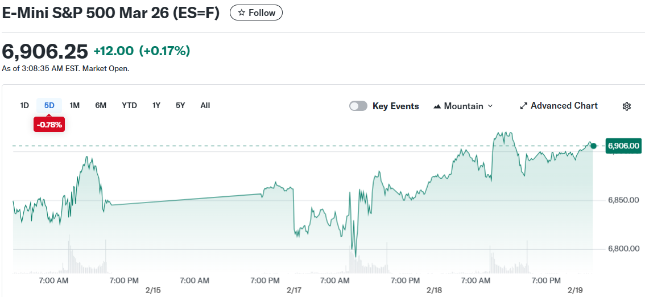Expand the Mountain chart type dropdown chevron
Viewport: 645px width, 297px height.
490,106
